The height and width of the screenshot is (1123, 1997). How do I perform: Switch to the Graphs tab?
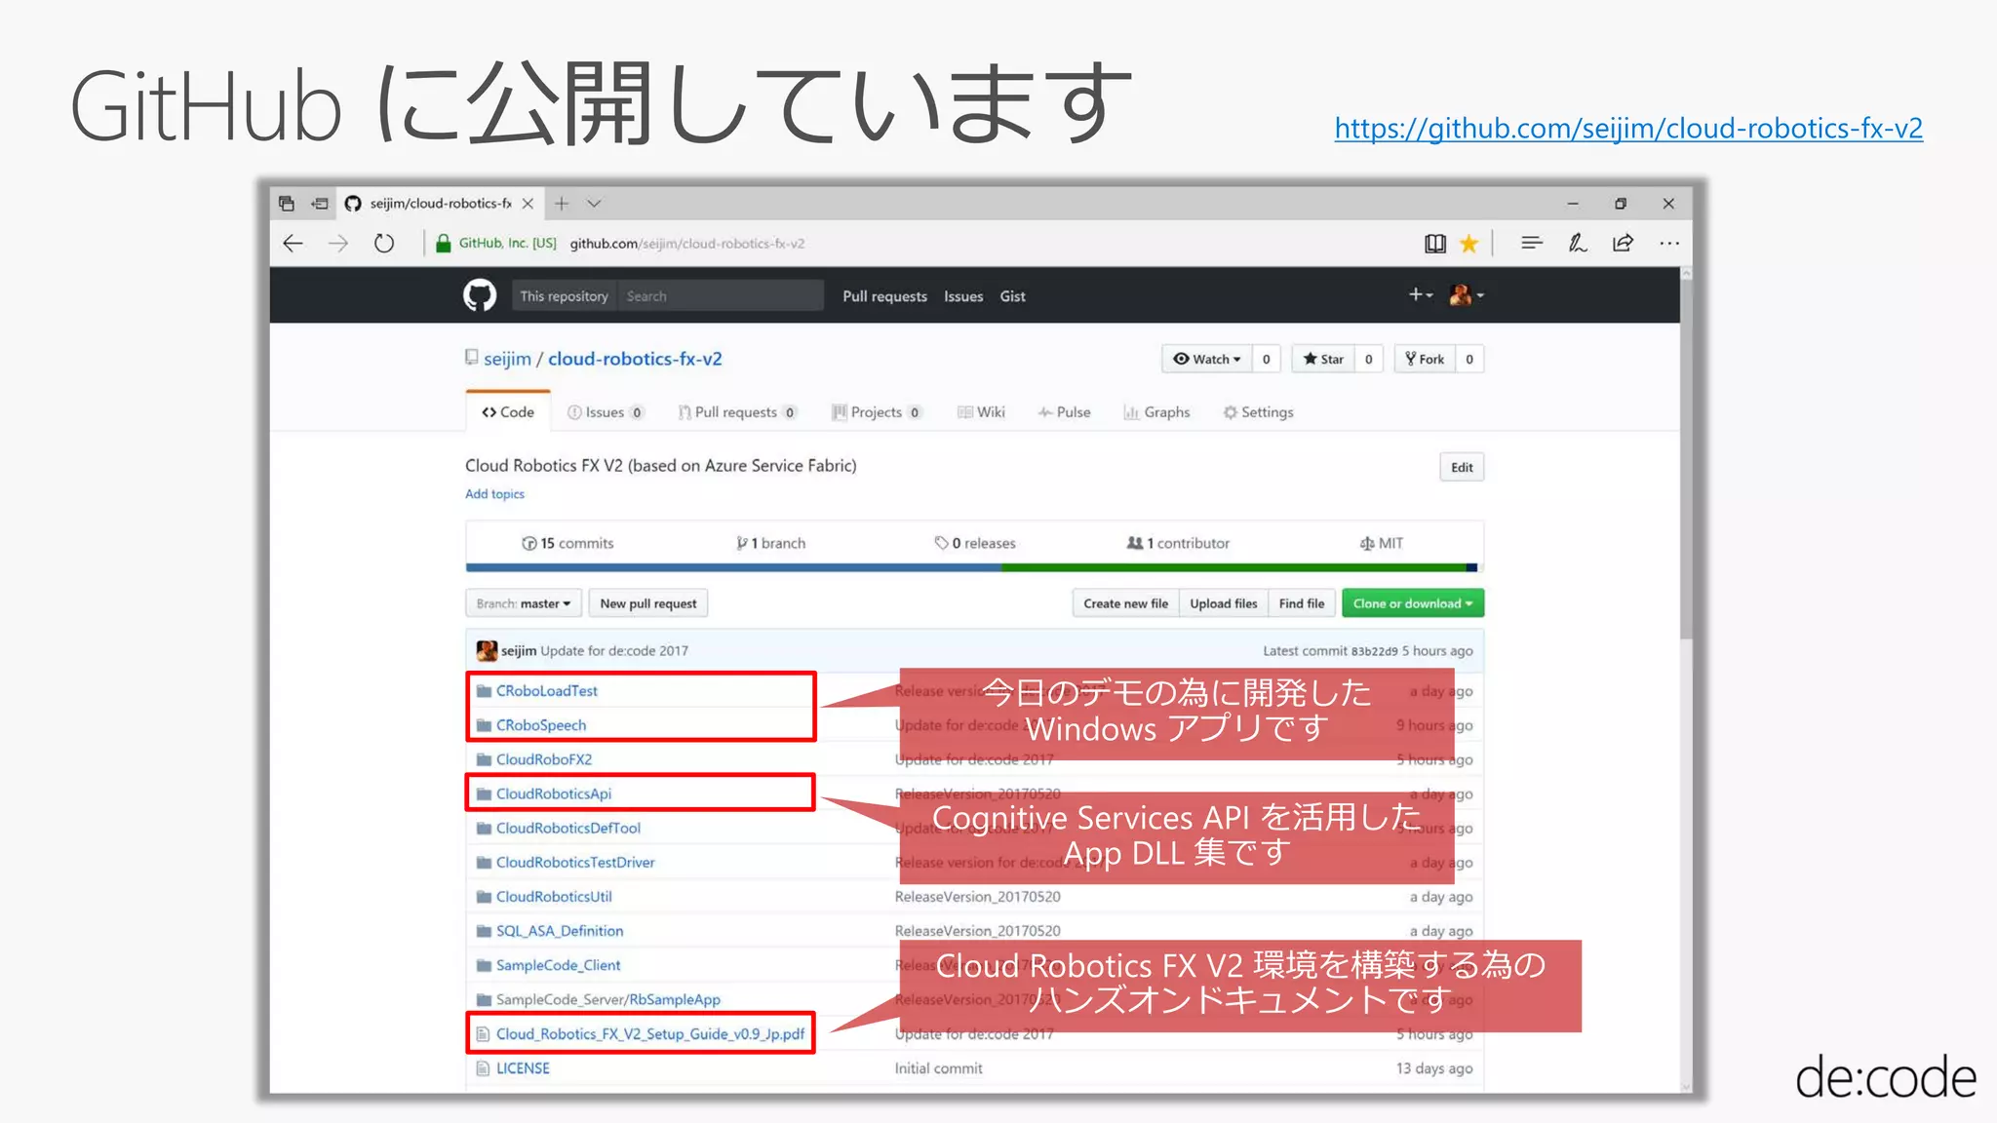click(1156, 412)
